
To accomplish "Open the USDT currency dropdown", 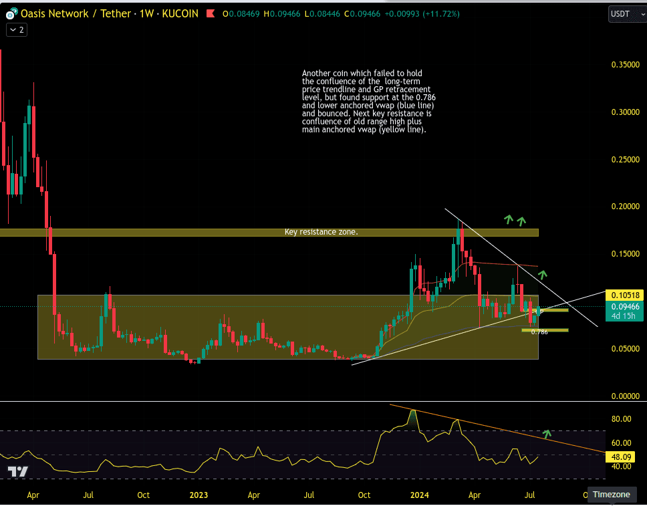I will point(627,13).
